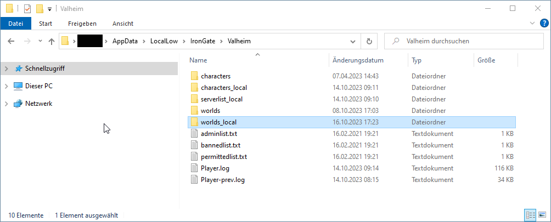This screenshot has width=551, height=222.
Task: Expand the Dieser PC tree node
Action: tap(6, 86)
